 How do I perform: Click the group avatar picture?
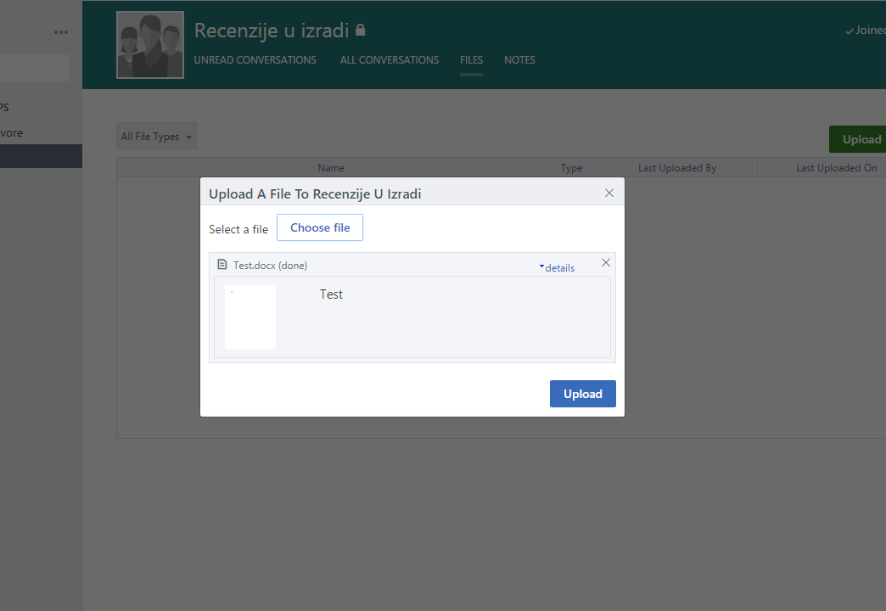coord(150,45)
